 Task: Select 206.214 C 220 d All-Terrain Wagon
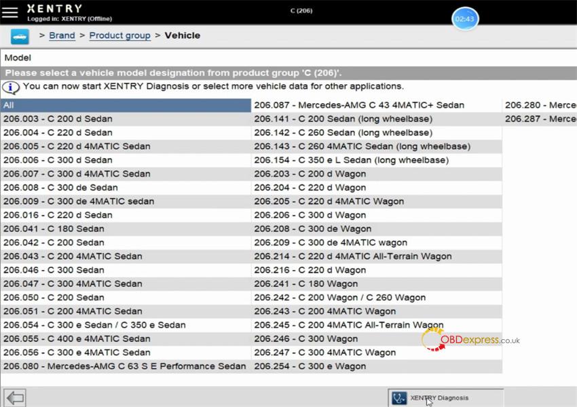[x=377, y=256]
